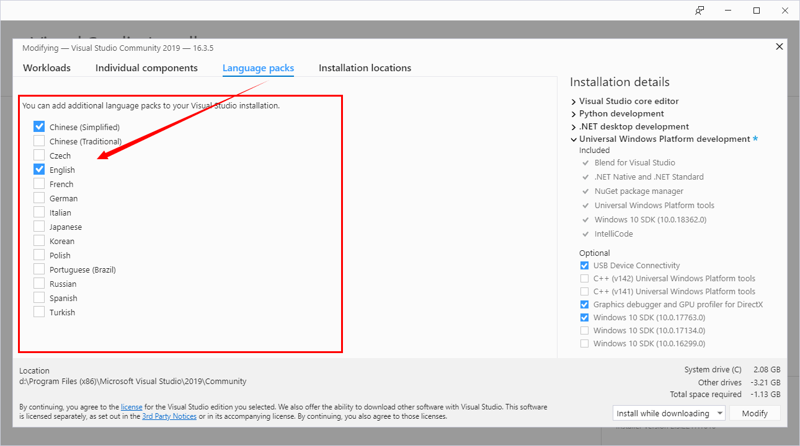This screenshot has width=800, height=446.
Task: Click the Other drives size value
Action: click(x=767, y=382)
